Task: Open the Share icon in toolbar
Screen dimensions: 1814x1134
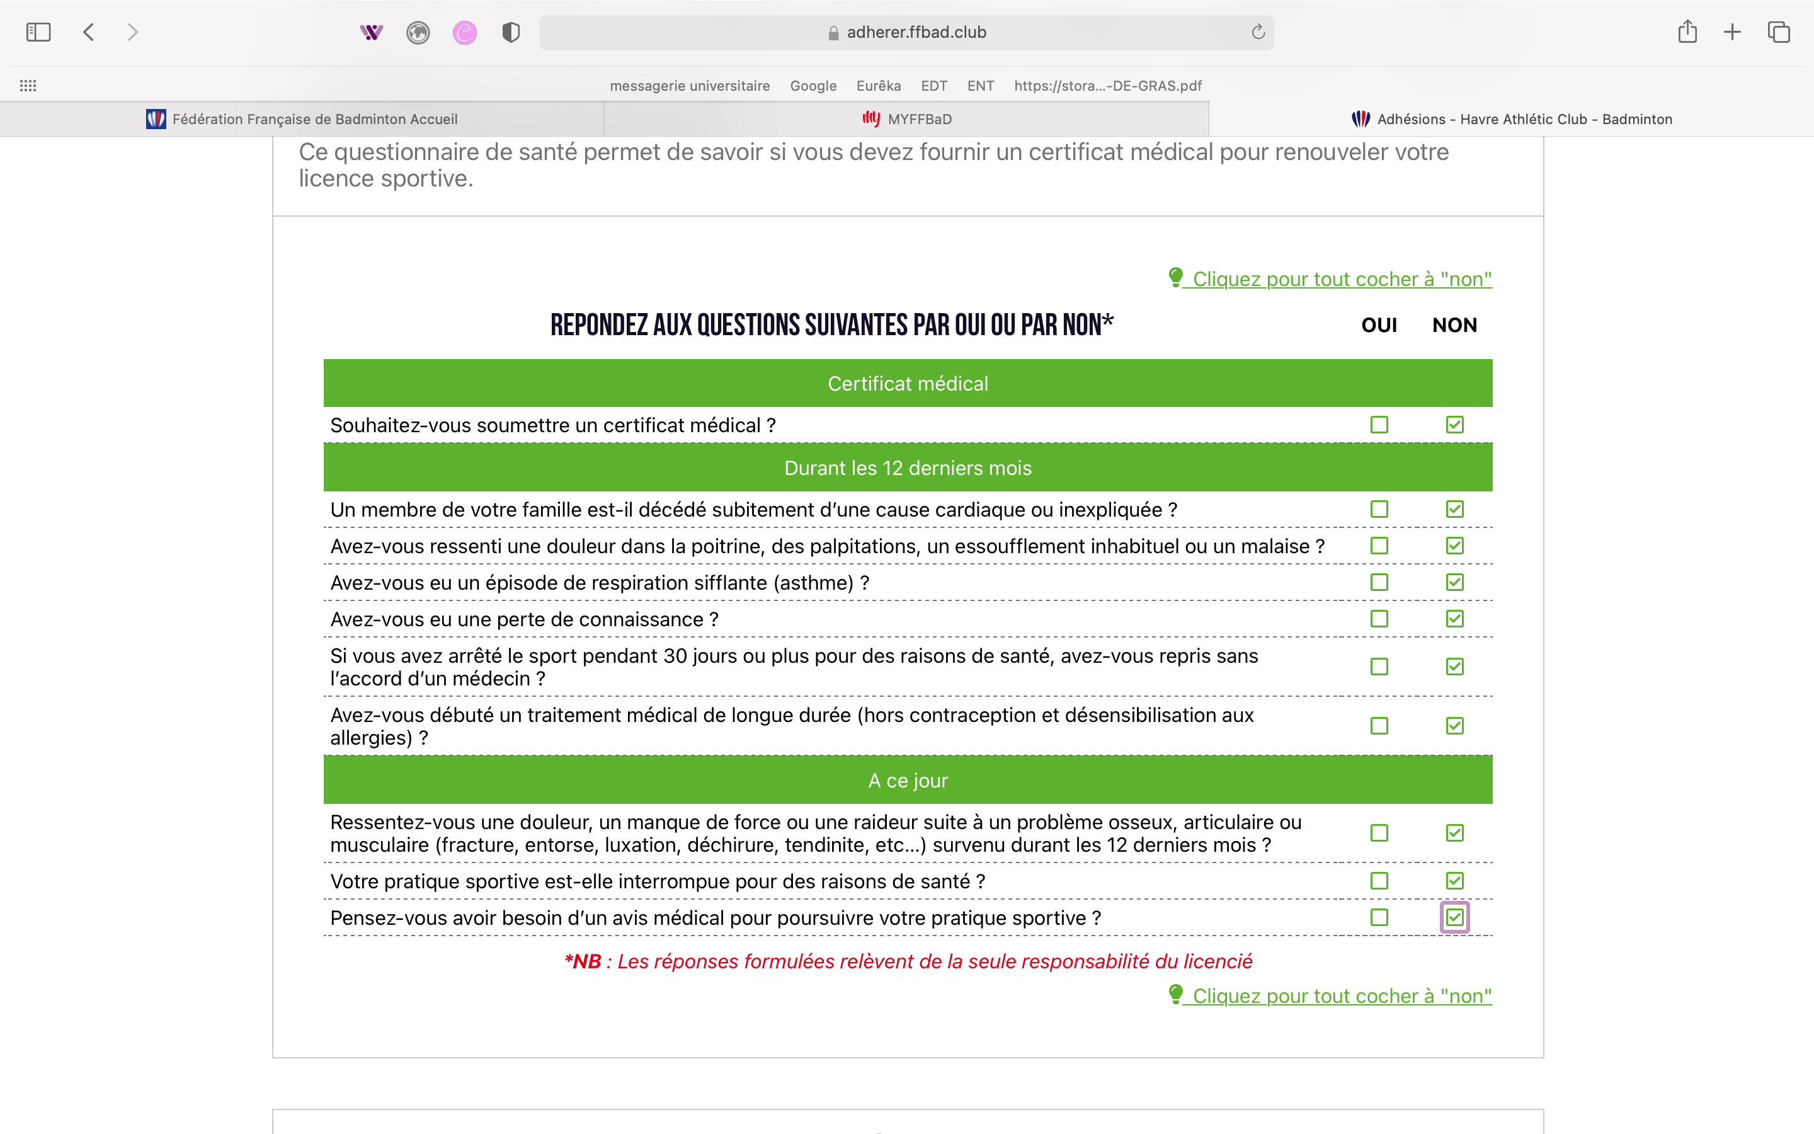Action: click(x=1687, y=32)
